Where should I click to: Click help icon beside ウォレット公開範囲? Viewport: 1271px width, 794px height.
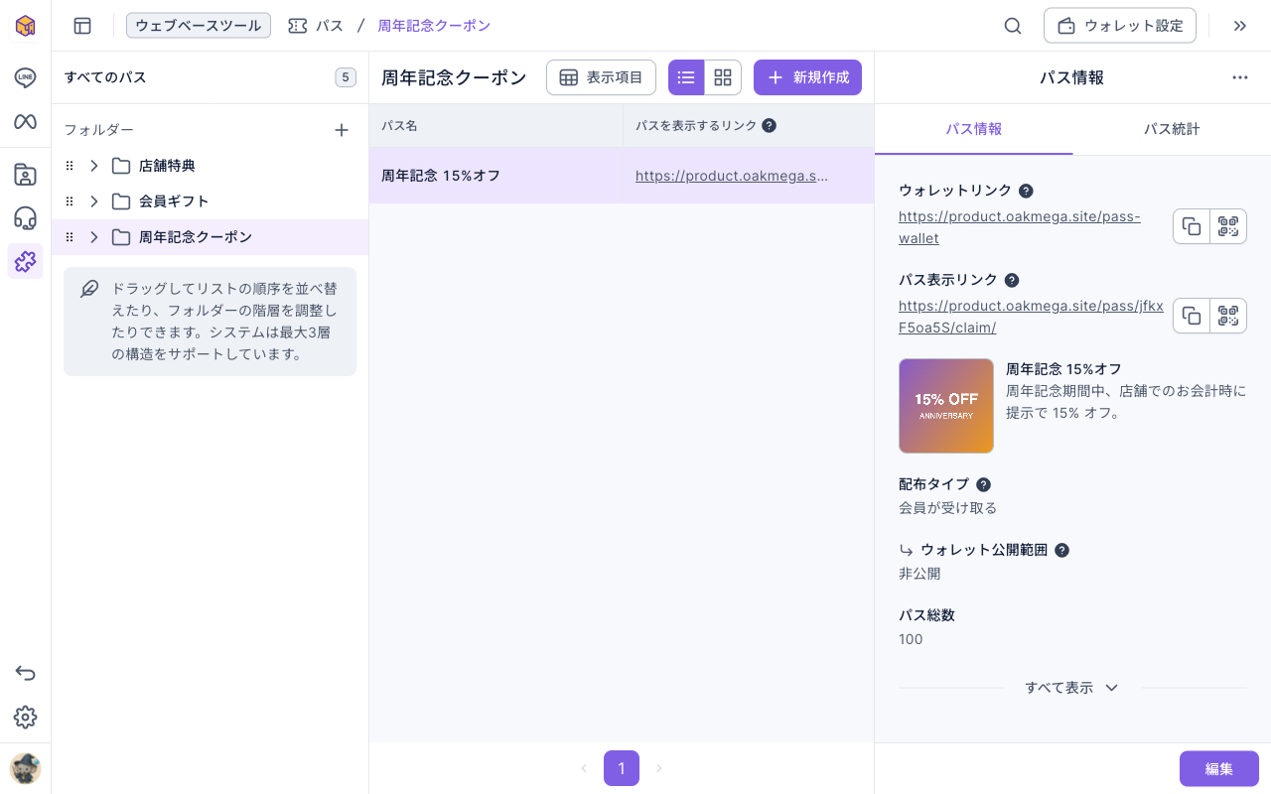pyautogui.click(x=1061, y=550)
